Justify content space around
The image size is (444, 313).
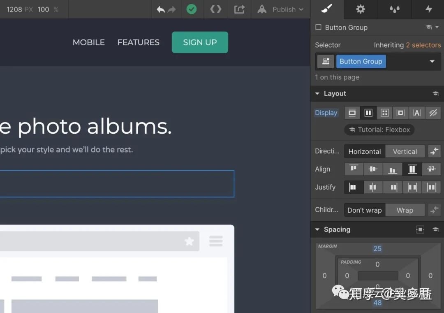pos(432,187)
